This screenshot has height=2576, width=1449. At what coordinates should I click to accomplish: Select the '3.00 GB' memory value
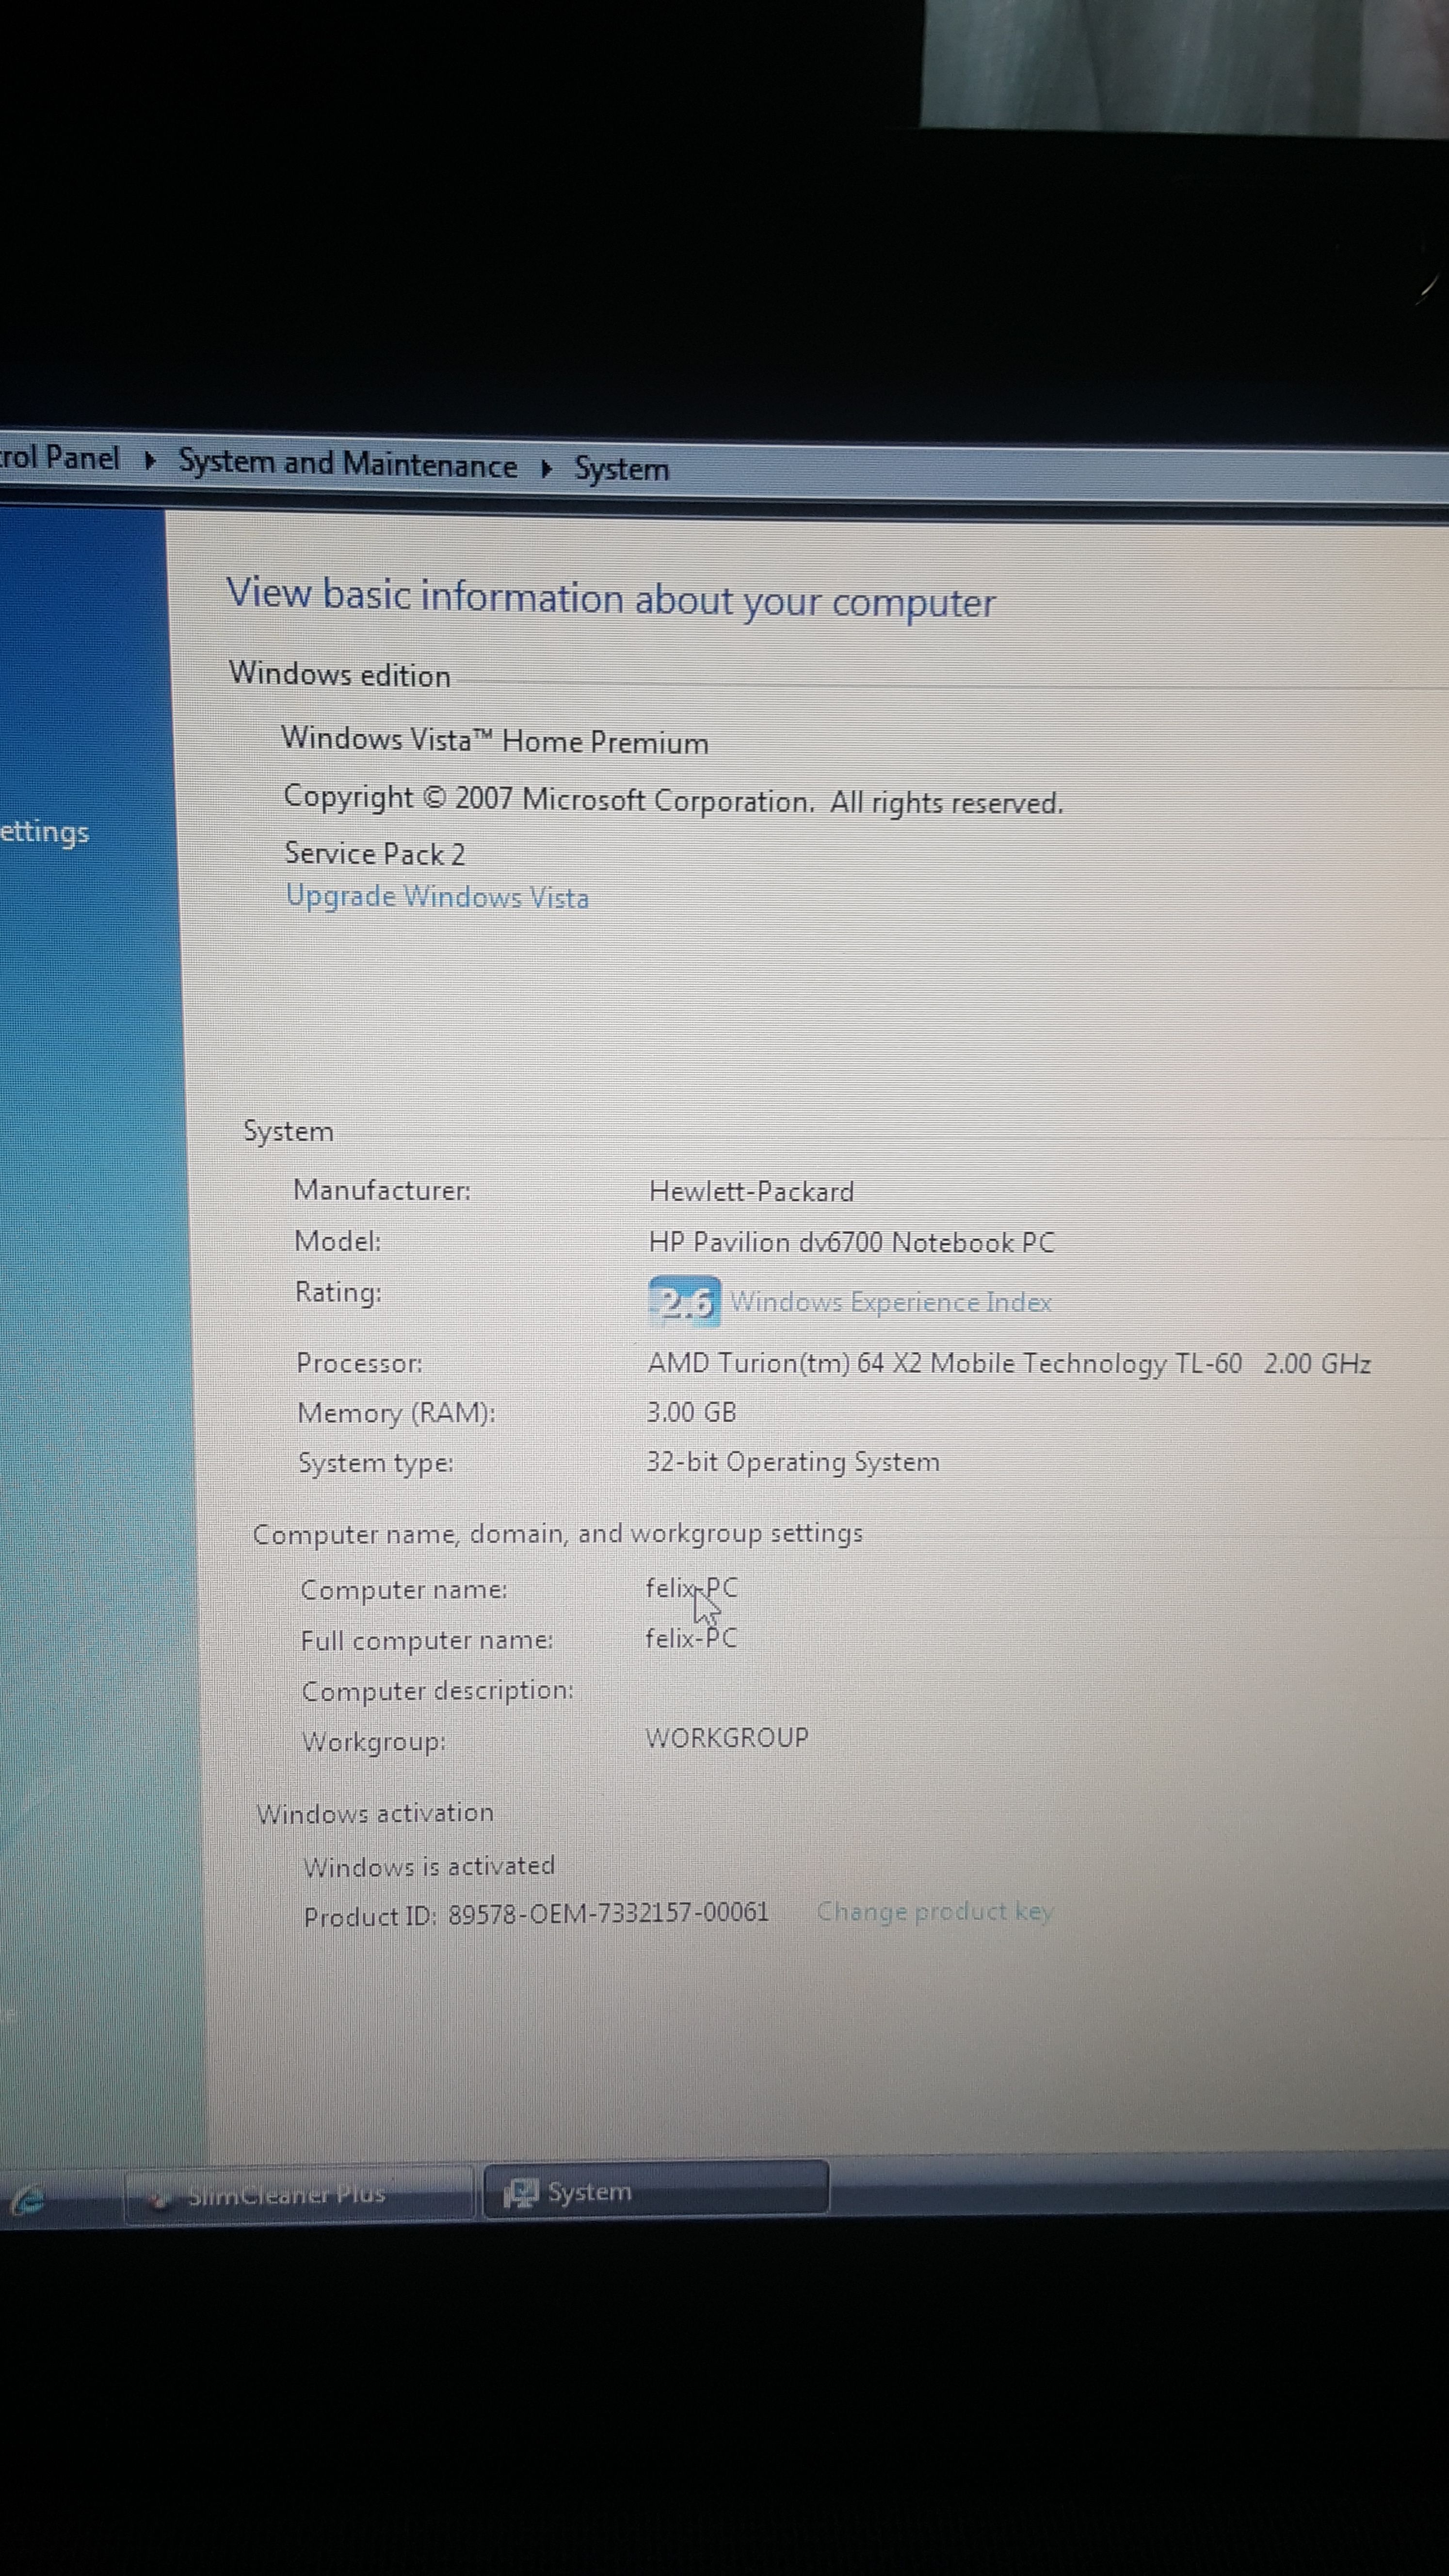pyautogui.click(x=691, y=1412)
